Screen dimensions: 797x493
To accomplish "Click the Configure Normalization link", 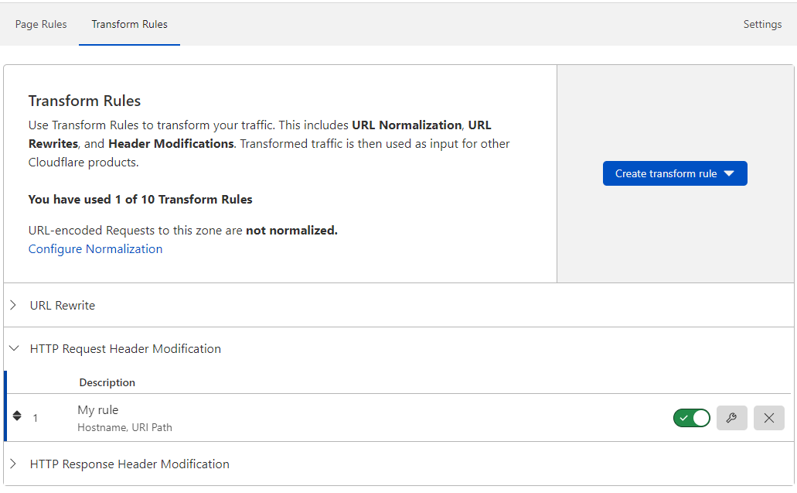I will tap(95, 248).
